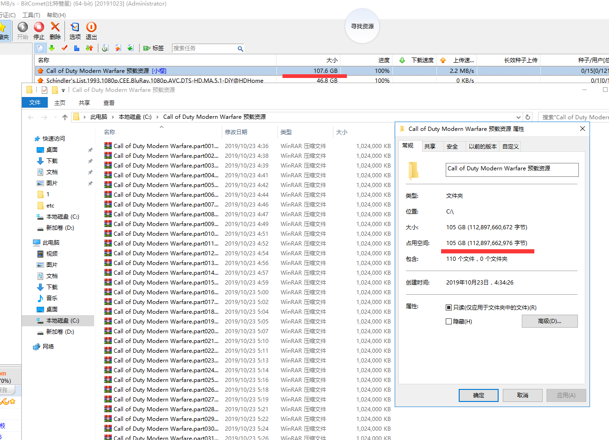Switch to the 以前的版本 tab

tap(482, 147)
